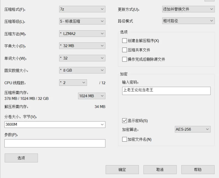219x178 pixels.
Task: Uncheck the show password (显示密码) checkbox
Action: 125,121
